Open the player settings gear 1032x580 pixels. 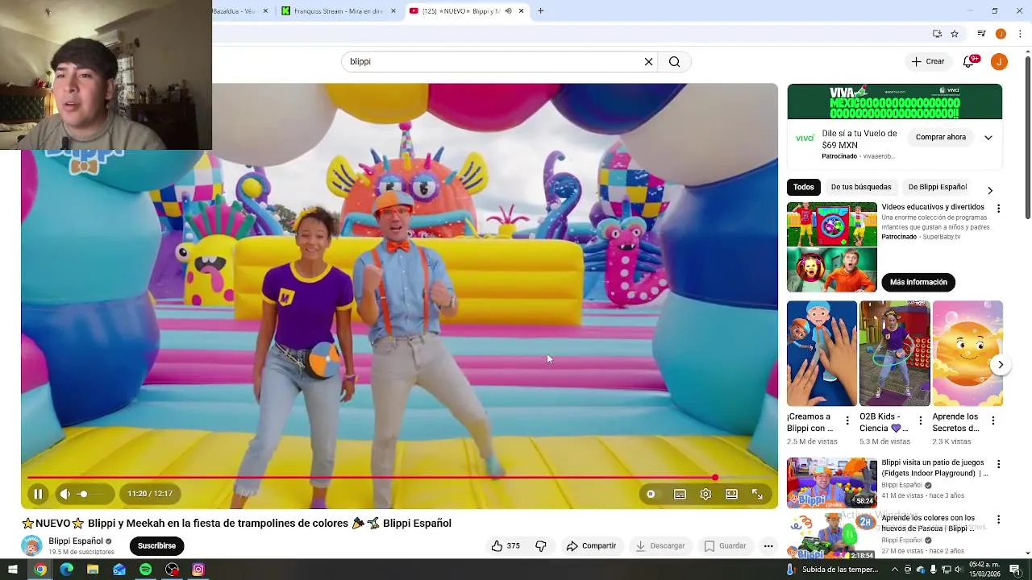tap(705, 495)
